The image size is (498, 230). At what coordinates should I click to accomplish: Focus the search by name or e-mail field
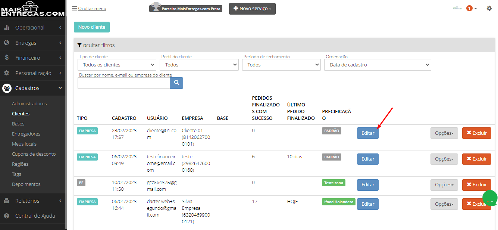(123, 83)
